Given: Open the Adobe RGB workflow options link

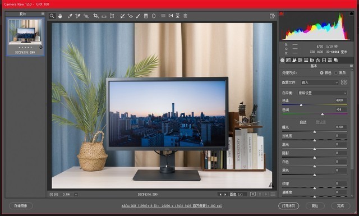Looking at the screenshot, I should [x=172, y=206].
